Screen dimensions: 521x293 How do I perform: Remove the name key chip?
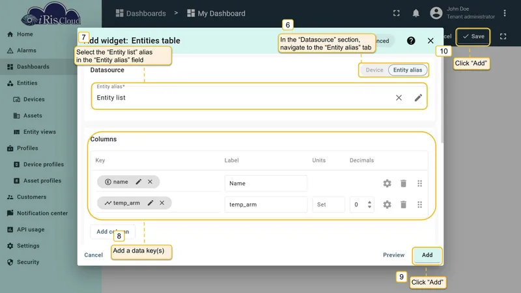tap(150, 182)
